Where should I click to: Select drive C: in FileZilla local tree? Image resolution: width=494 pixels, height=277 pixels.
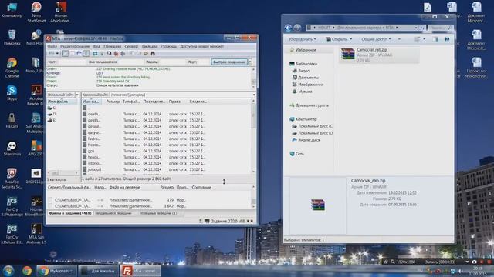tap(52, 108)
